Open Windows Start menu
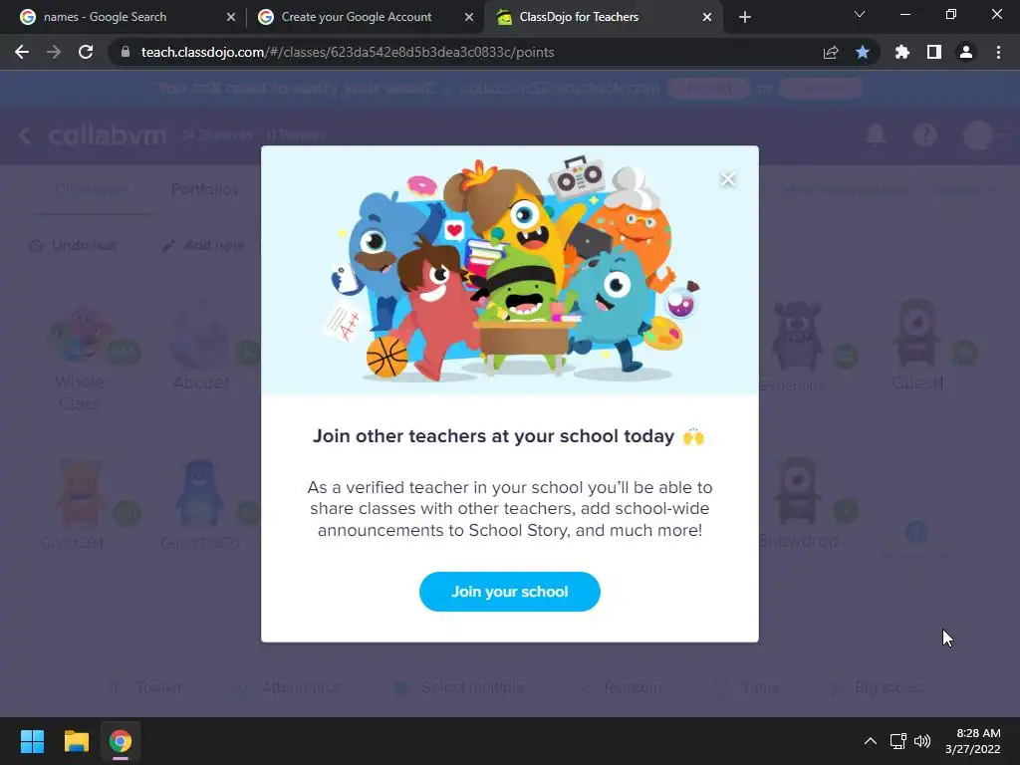Screen dimensions: 1020x765 [32, 741]
